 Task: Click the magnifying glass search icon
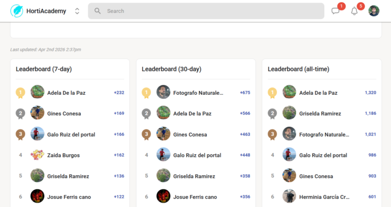98,11
